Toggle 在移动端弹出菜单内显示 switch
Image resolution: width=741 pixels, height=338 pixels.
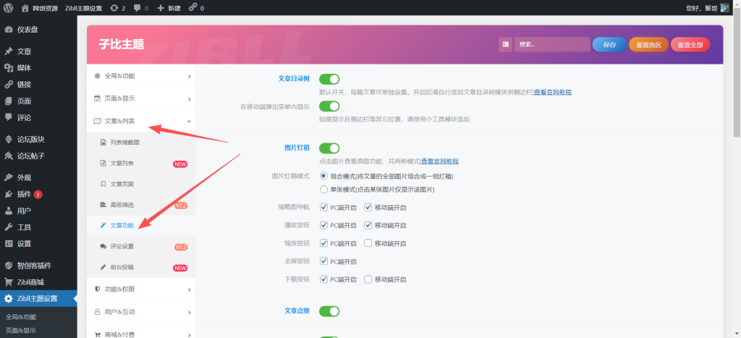point(329,106)
